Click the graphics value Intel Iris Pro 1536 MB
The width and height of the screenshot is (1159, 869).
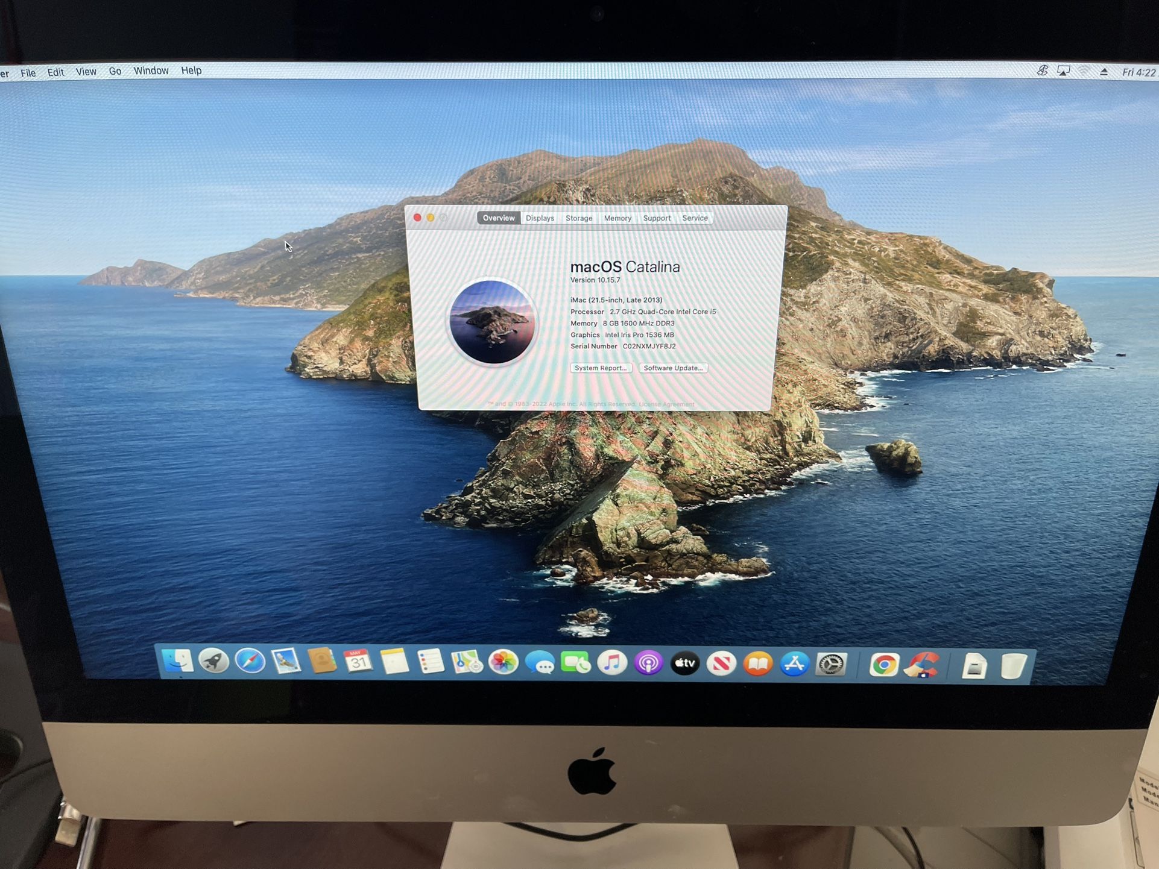point(639,335)
